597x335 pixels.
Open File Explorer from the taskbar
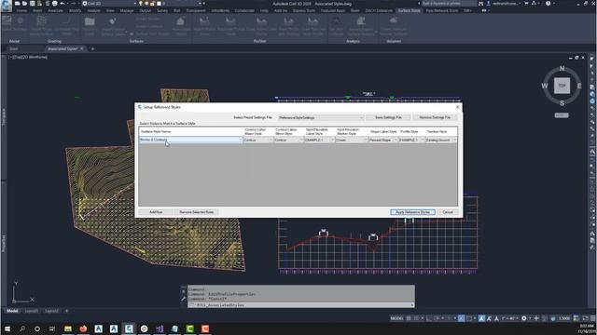coord(68,328)
